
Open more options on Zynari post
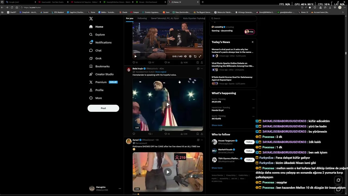[202, 140]
